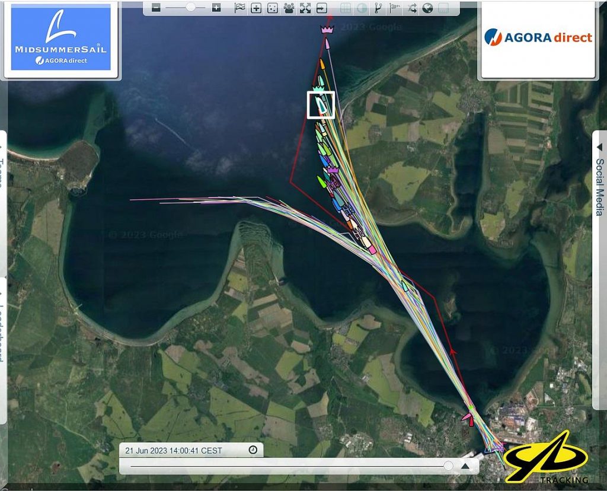This screenshot has height=491, width=607.
Task: Zoom in with the plus button
Action: coord(216,8)
